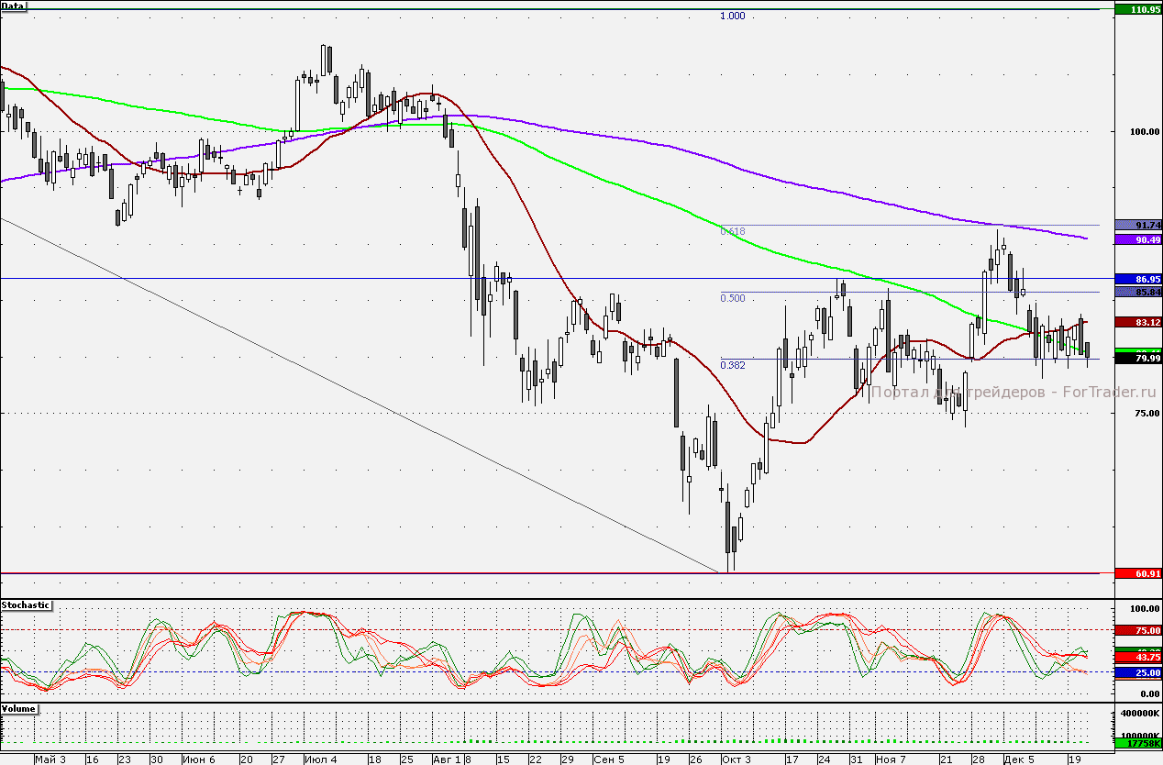Click the ForTrader.ru watermark text
Viewport: 1163px width, 765px height.
coord(1013,392)
